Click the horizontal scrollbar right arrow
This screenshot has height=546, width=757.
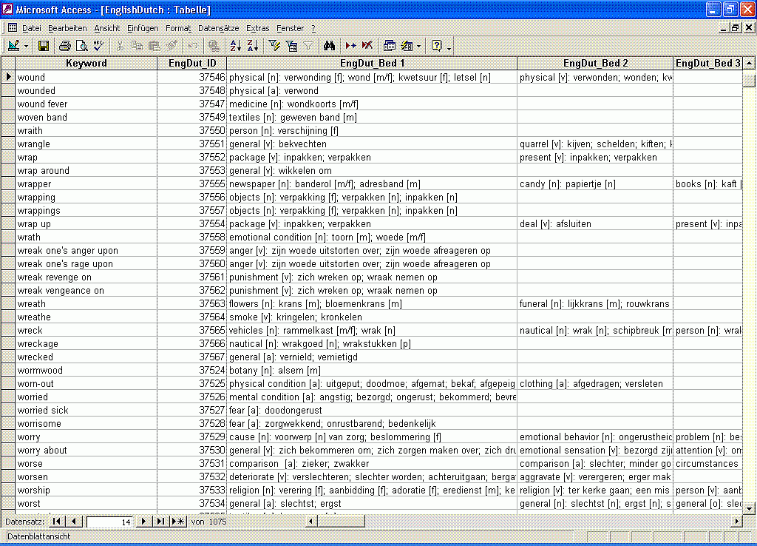[737, 522]
